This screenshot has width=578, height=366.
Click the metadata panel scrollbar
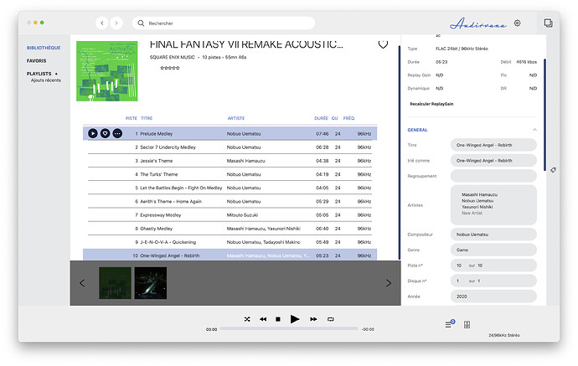point(544,115)
